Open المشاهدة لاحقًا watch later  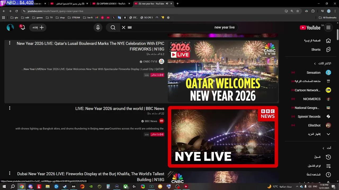(317, 175)
